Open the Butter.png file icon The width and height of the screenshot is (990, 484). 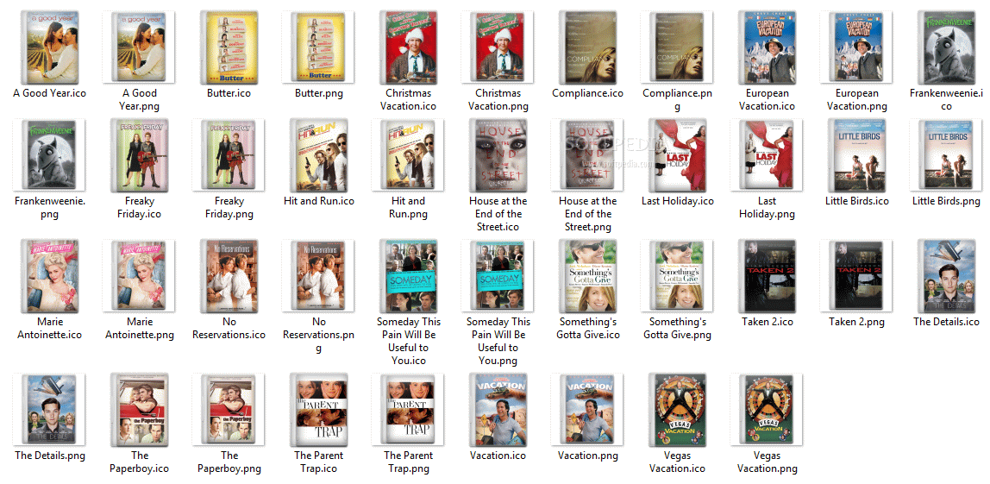point(318,47)
